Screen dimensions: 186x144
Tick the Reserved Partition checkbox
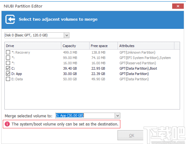[x=8, y=63]
